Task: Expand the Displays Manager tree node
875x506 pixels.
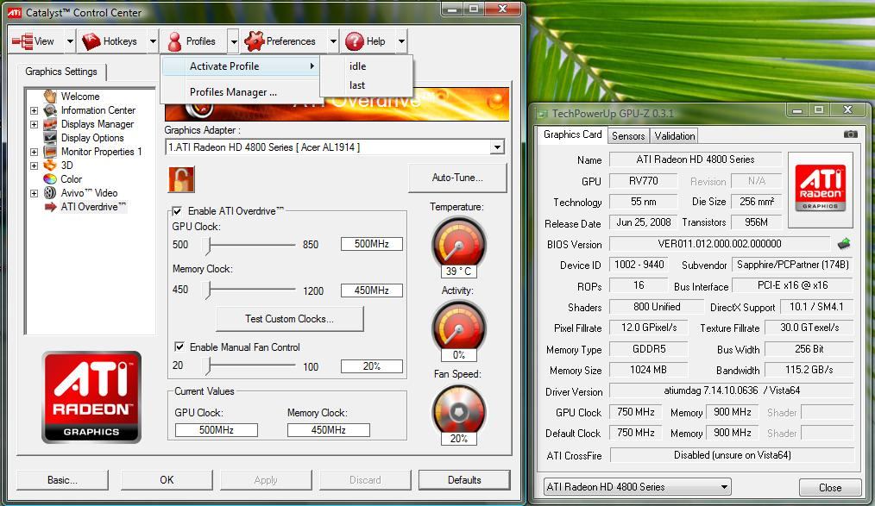Action: coord(34,124)
